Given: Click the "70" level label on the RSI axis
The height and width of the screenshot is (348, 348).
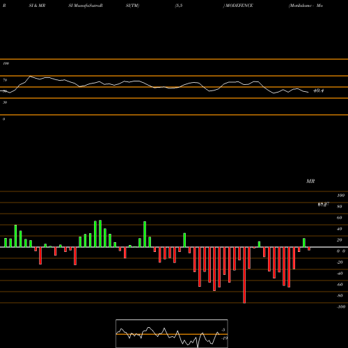Looking at the screenshot, I should pos(5,80).
